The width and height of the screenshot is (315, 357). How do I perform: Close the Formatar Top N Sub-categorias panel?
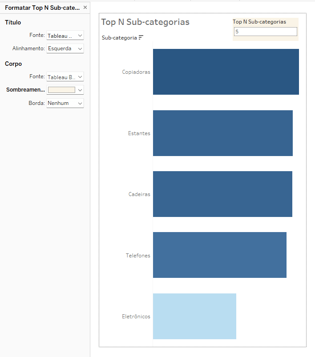pyautogui.click(x=85, y=8)
